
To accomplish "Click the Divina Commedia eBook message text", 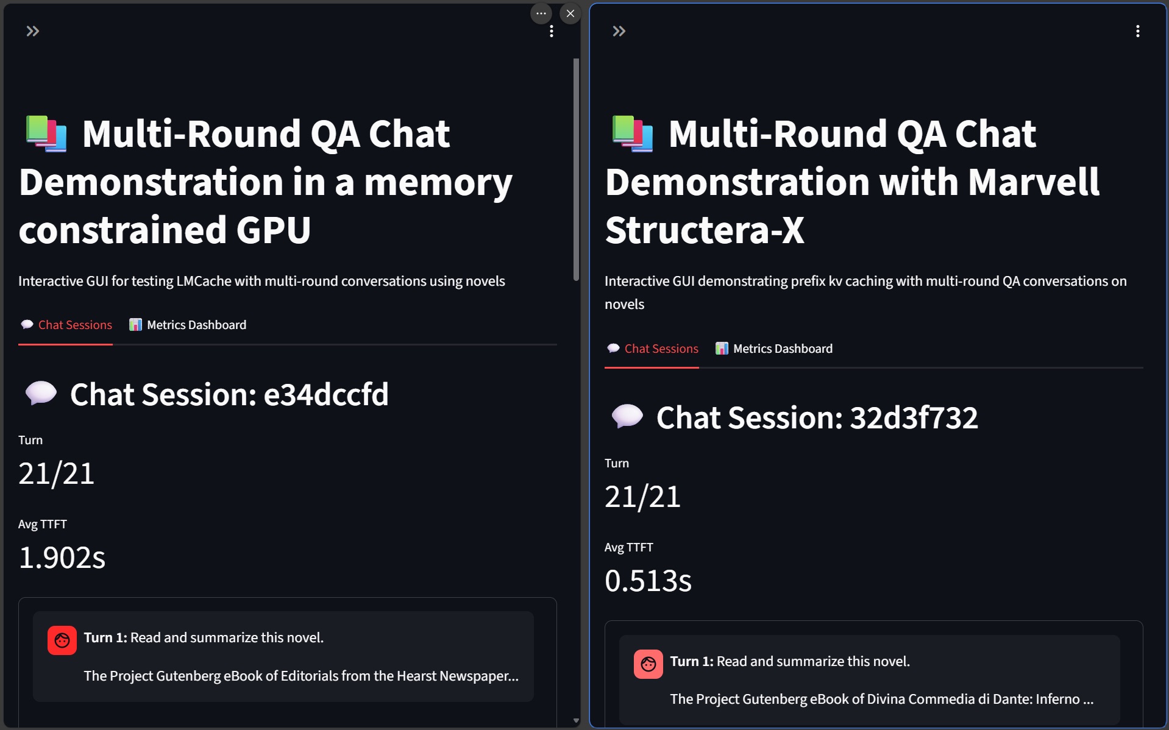I will pos(881,699).
